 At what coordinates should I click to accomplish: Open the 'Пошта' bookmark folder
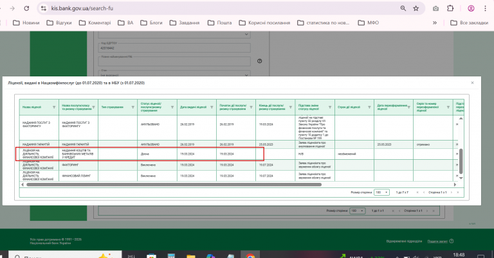coord(219,22)
